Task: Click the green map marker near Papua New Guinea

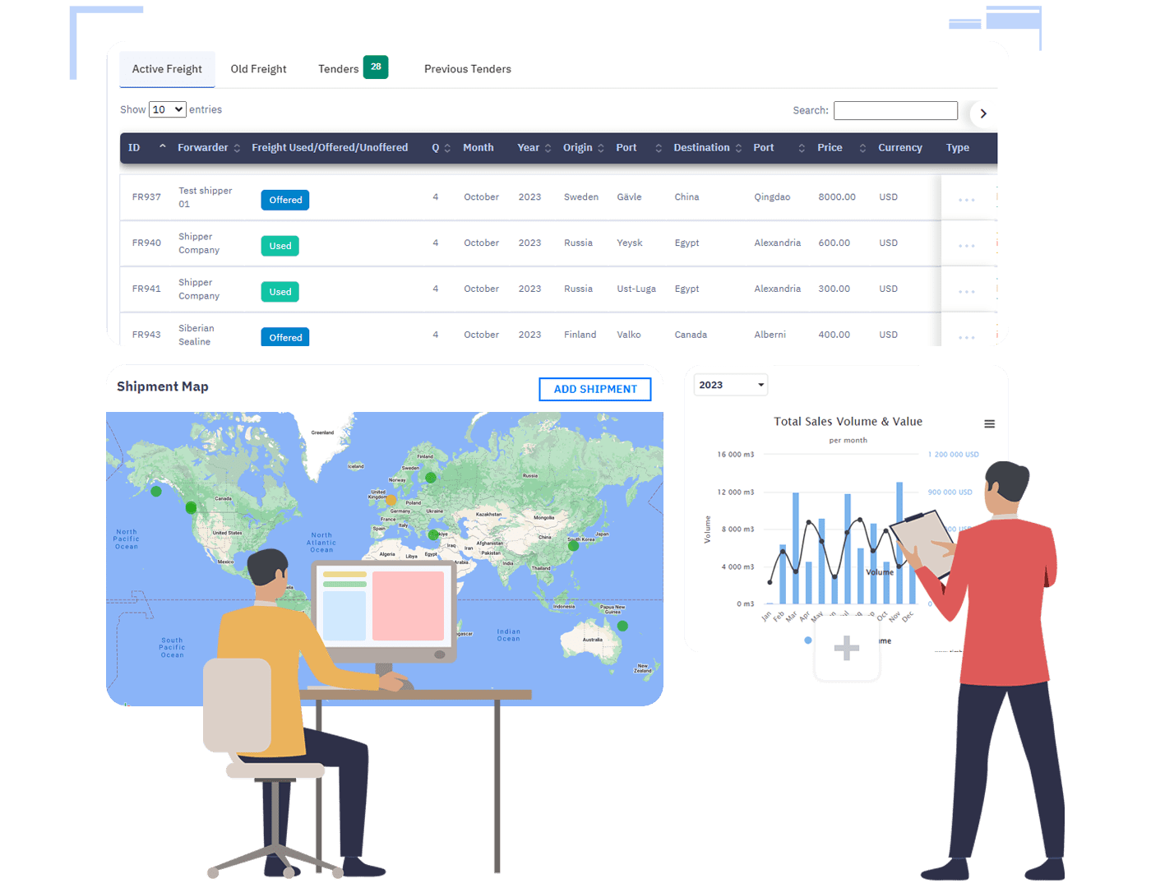Action: coord(622,626)
